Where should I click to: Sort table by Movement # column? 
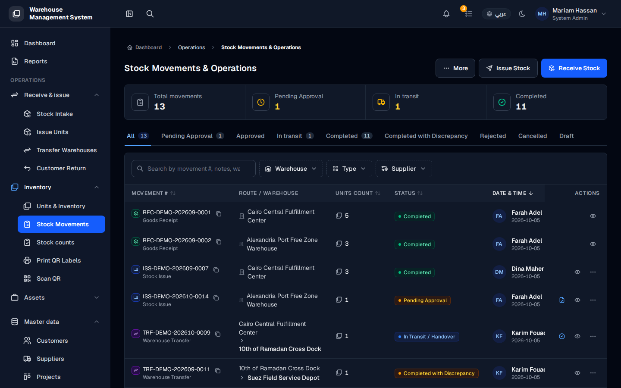coord(154,193)
